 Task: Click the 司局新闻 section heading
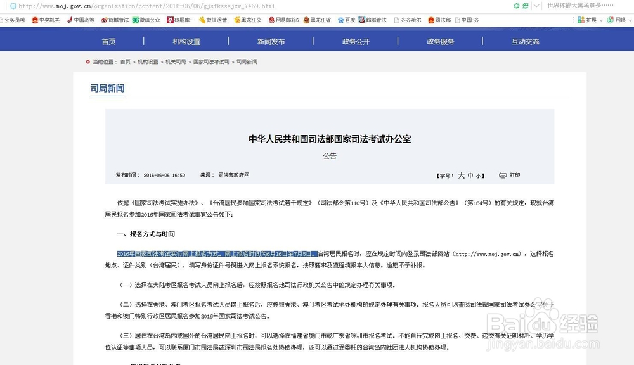(107, 88)
